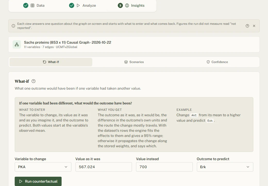Click the info icon in the banner

click(x=13, y=26)
